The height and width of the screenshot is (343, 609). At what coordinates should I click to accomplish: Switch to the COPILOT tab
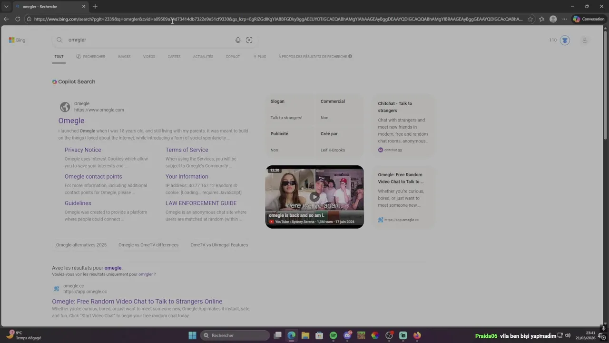(233, 56)
